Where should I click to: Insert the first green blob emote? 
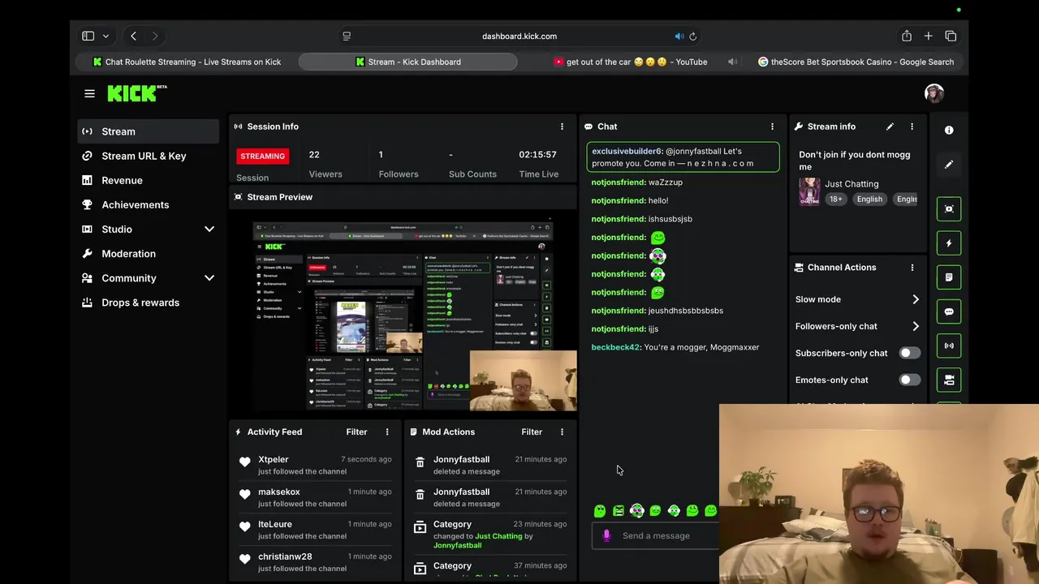[x=600, y=511]
